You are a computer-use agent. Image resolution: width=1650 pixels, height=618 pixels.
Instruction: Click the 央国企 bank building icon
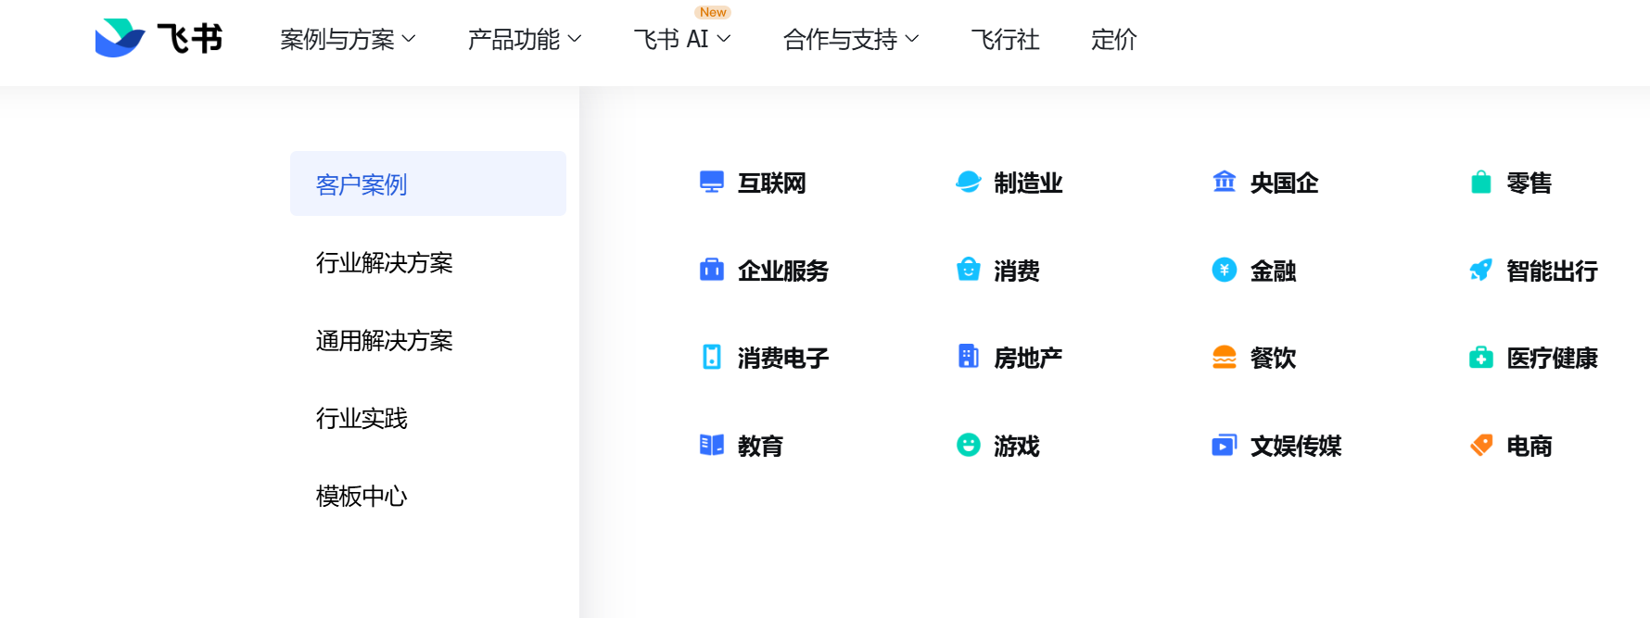[1225, 182]
